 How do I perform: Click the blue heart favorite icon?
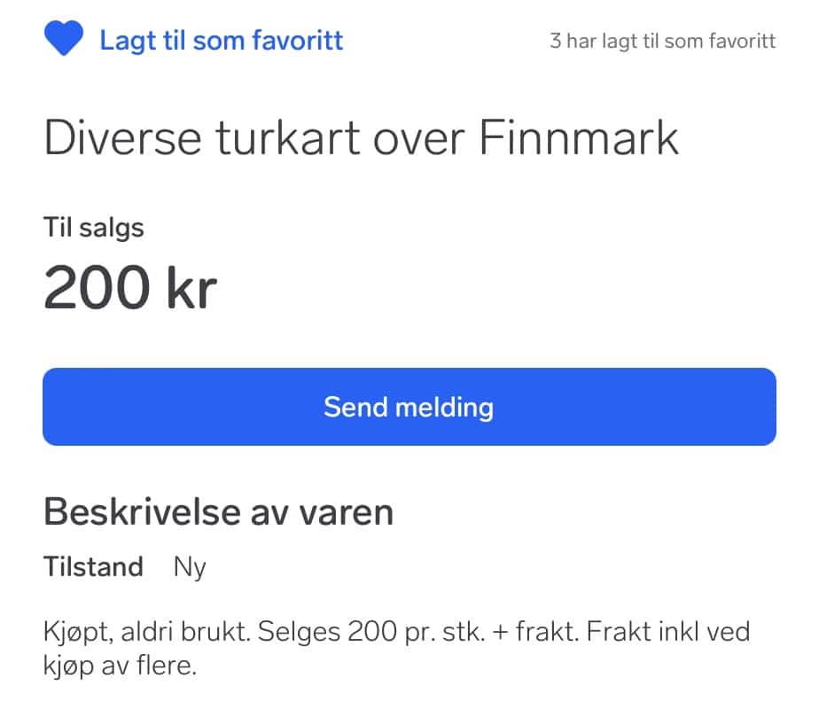click(x=64, y=40)
